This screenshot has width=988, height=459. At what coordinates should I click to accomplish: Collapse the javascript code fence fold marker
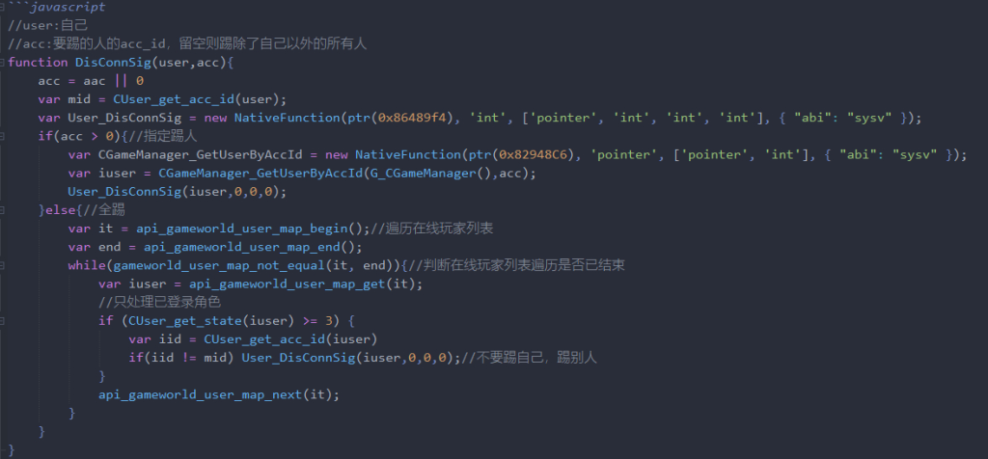3,7
